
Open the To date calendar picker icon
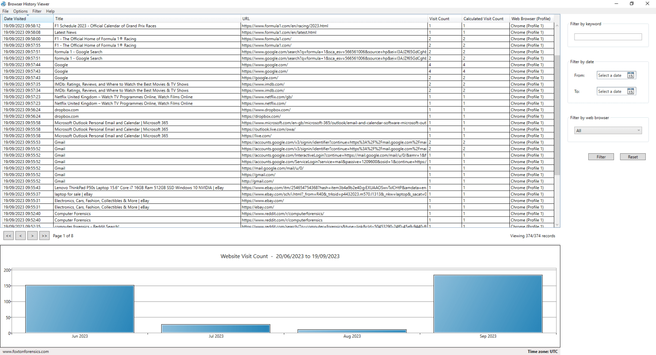click(x=630, y=91)
